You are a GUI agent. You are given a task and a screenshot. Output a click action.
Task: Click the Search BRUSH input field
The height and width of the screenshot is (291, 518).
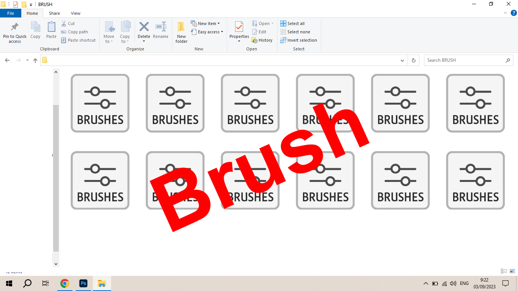click(x=465, y=60)
